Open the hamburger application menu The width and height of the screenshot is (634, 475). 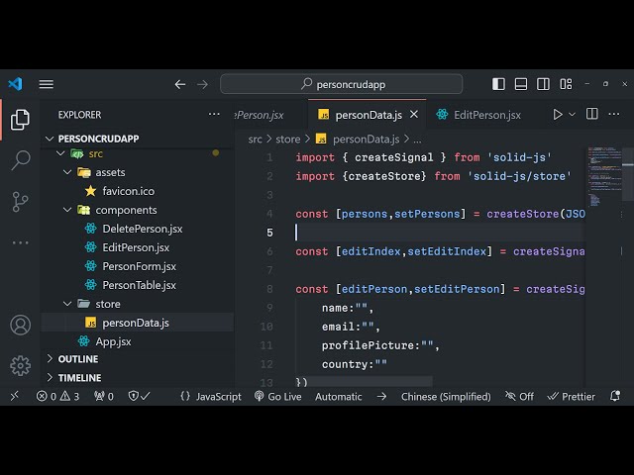click(x=46, y=84)
